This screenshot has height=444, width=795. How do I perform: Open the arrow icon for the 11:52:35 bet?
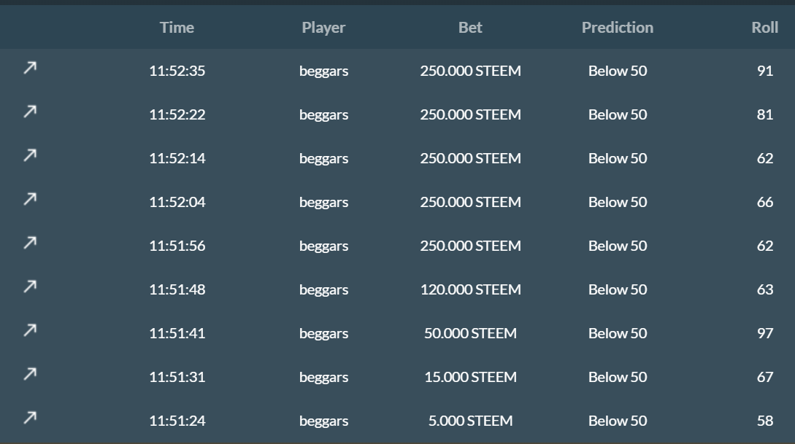[29, 68]
